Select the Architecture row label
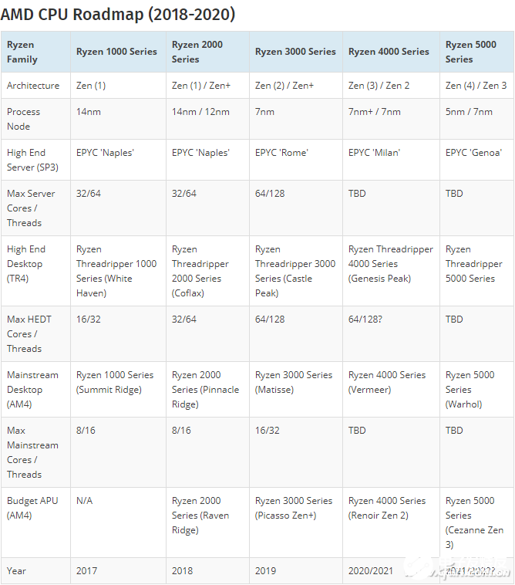 click(x=33, y=86)
